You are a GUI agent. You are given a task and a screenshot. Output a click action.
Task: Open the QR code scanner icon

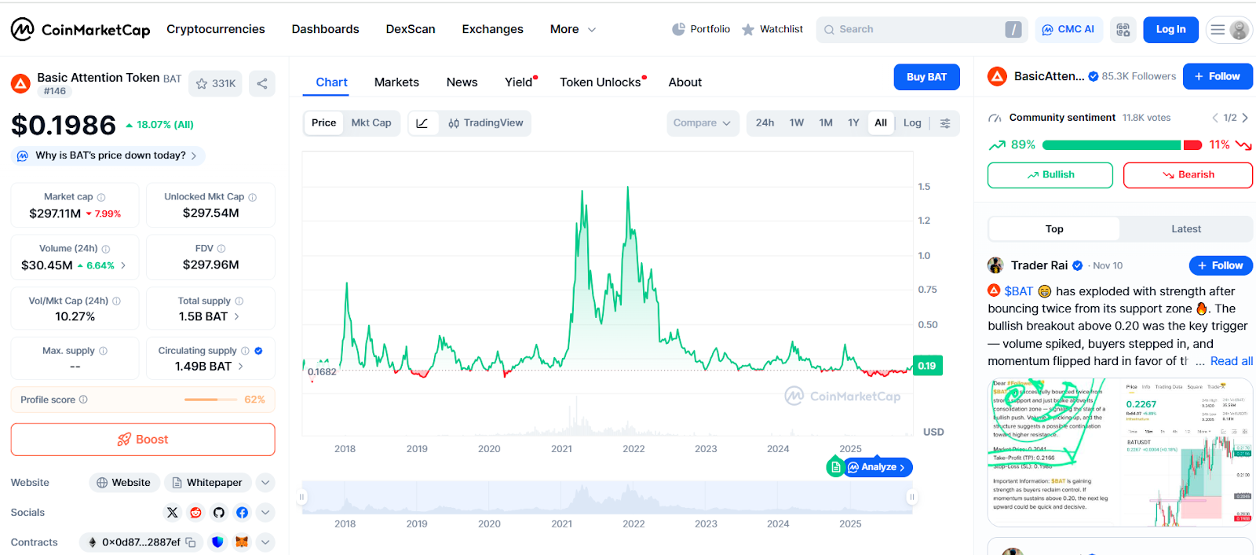pos(1123,30)
